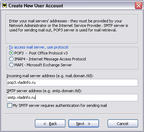Click the 'SMTP server address' label text
The width and height of the screenshot is (144, 132).
click(44, 91)
